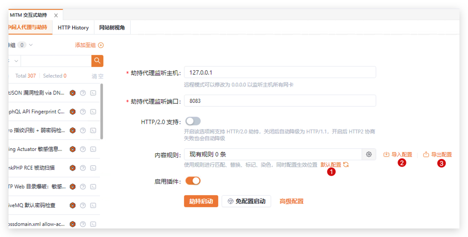Close the MITM 交互式劫持 tab
The height and width of the screenshot is (237, 468).
coord(56,15)
